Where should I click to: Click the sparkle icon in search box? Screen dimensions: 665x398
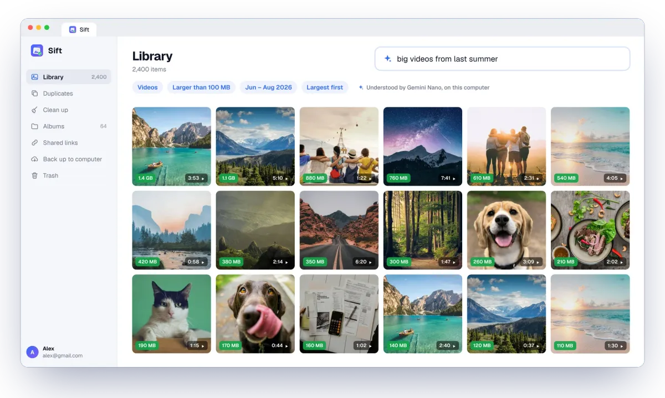pos(388,59)
